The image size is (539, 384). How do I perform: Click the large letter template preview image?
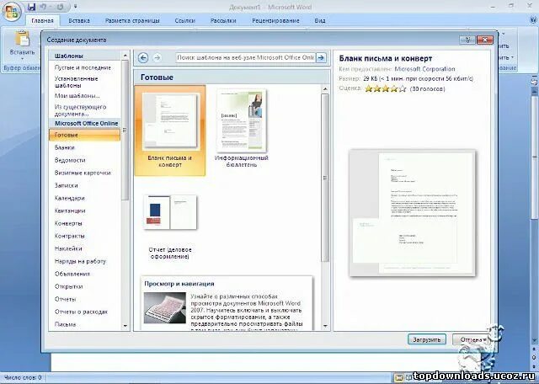[412, 213]
